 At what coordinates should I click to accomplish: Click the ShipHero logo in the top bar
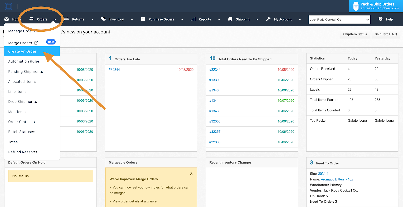coord(8,6)
